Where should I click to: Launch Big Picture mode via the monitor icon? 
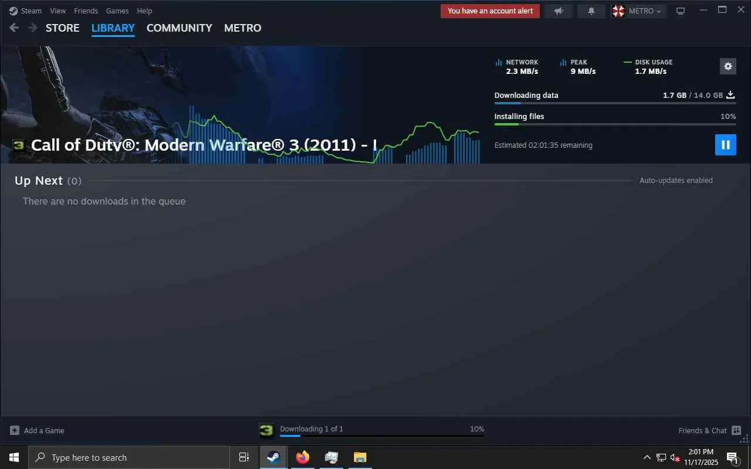[x=681, y=11]
